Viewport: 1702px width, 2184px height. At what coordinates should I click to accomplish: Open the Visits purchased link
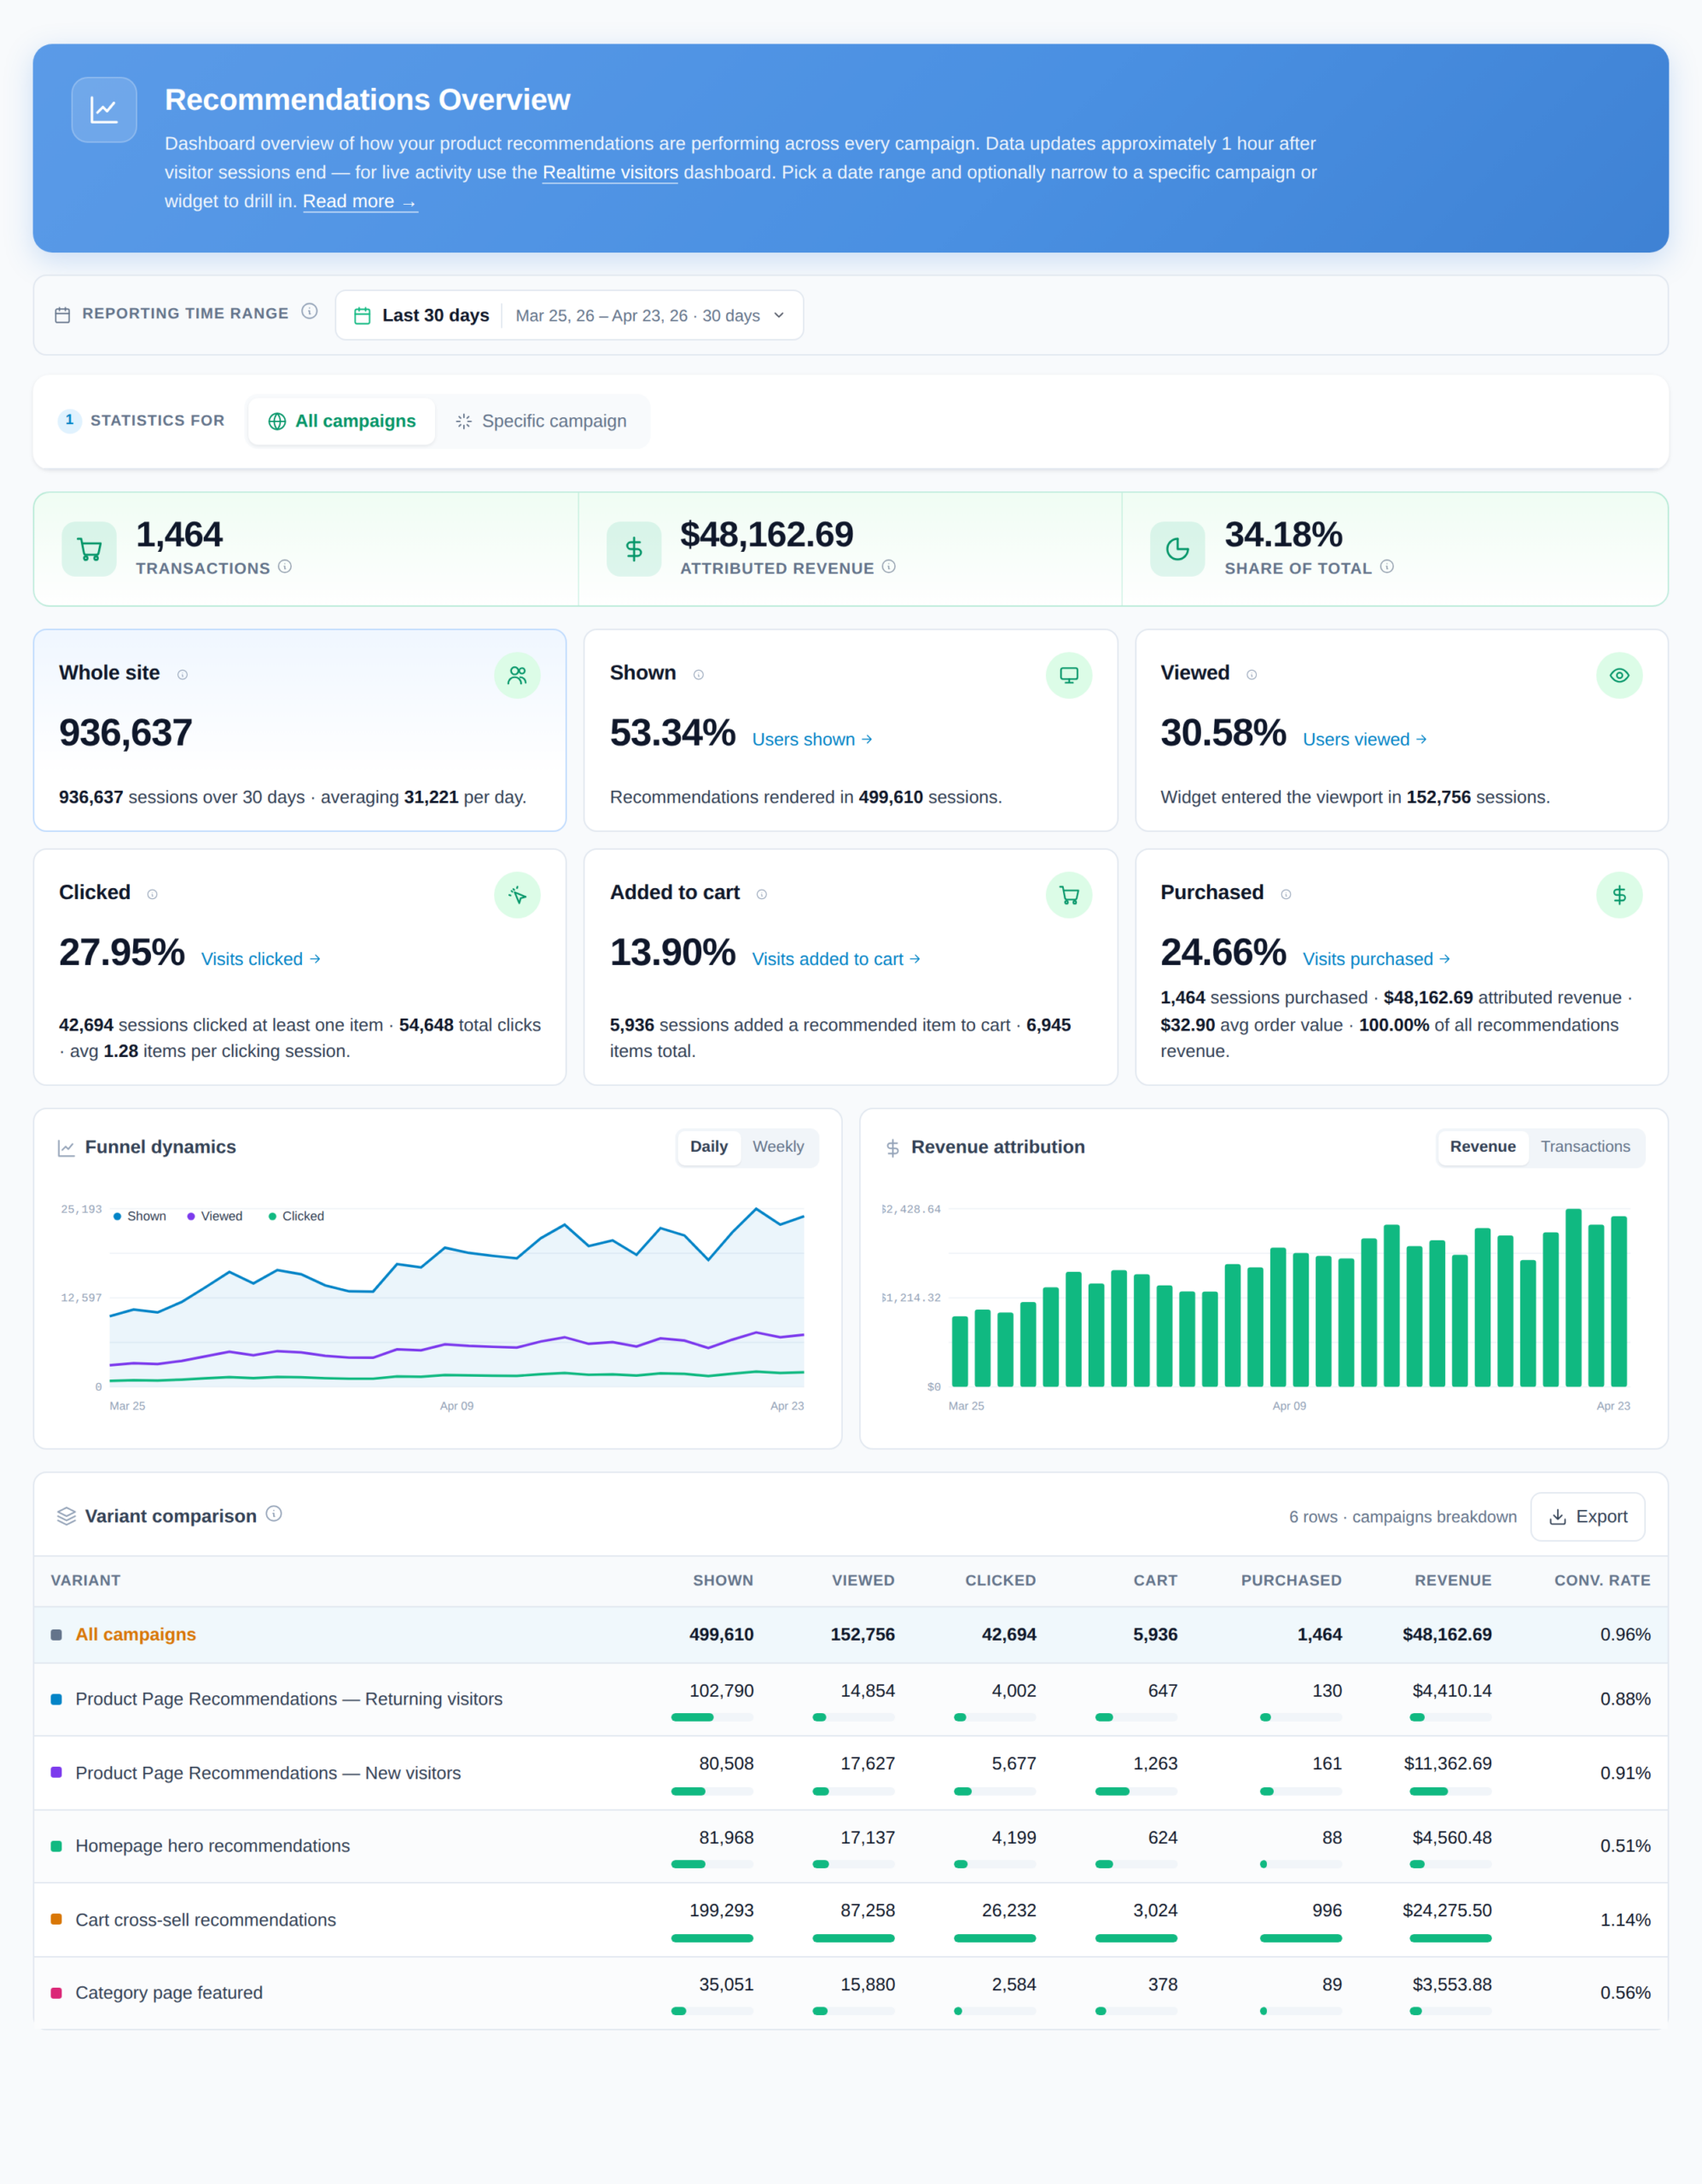1376,959
